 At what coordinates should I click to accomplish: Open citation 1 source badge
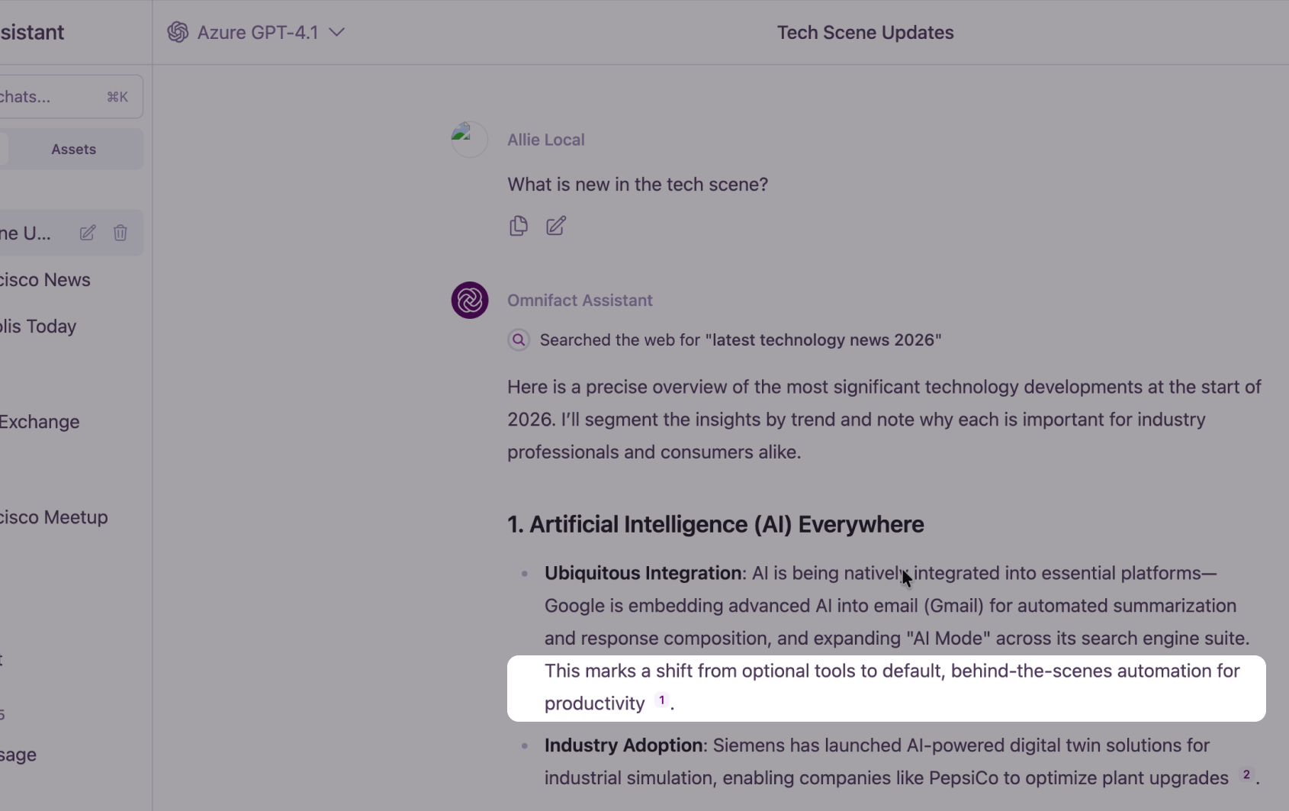pyautogui.click(x=661, y=701)
